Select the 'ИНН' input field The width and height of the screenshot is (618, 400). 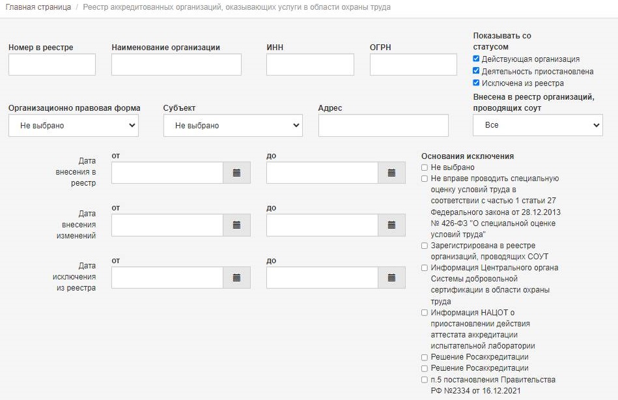coord(310,64)
